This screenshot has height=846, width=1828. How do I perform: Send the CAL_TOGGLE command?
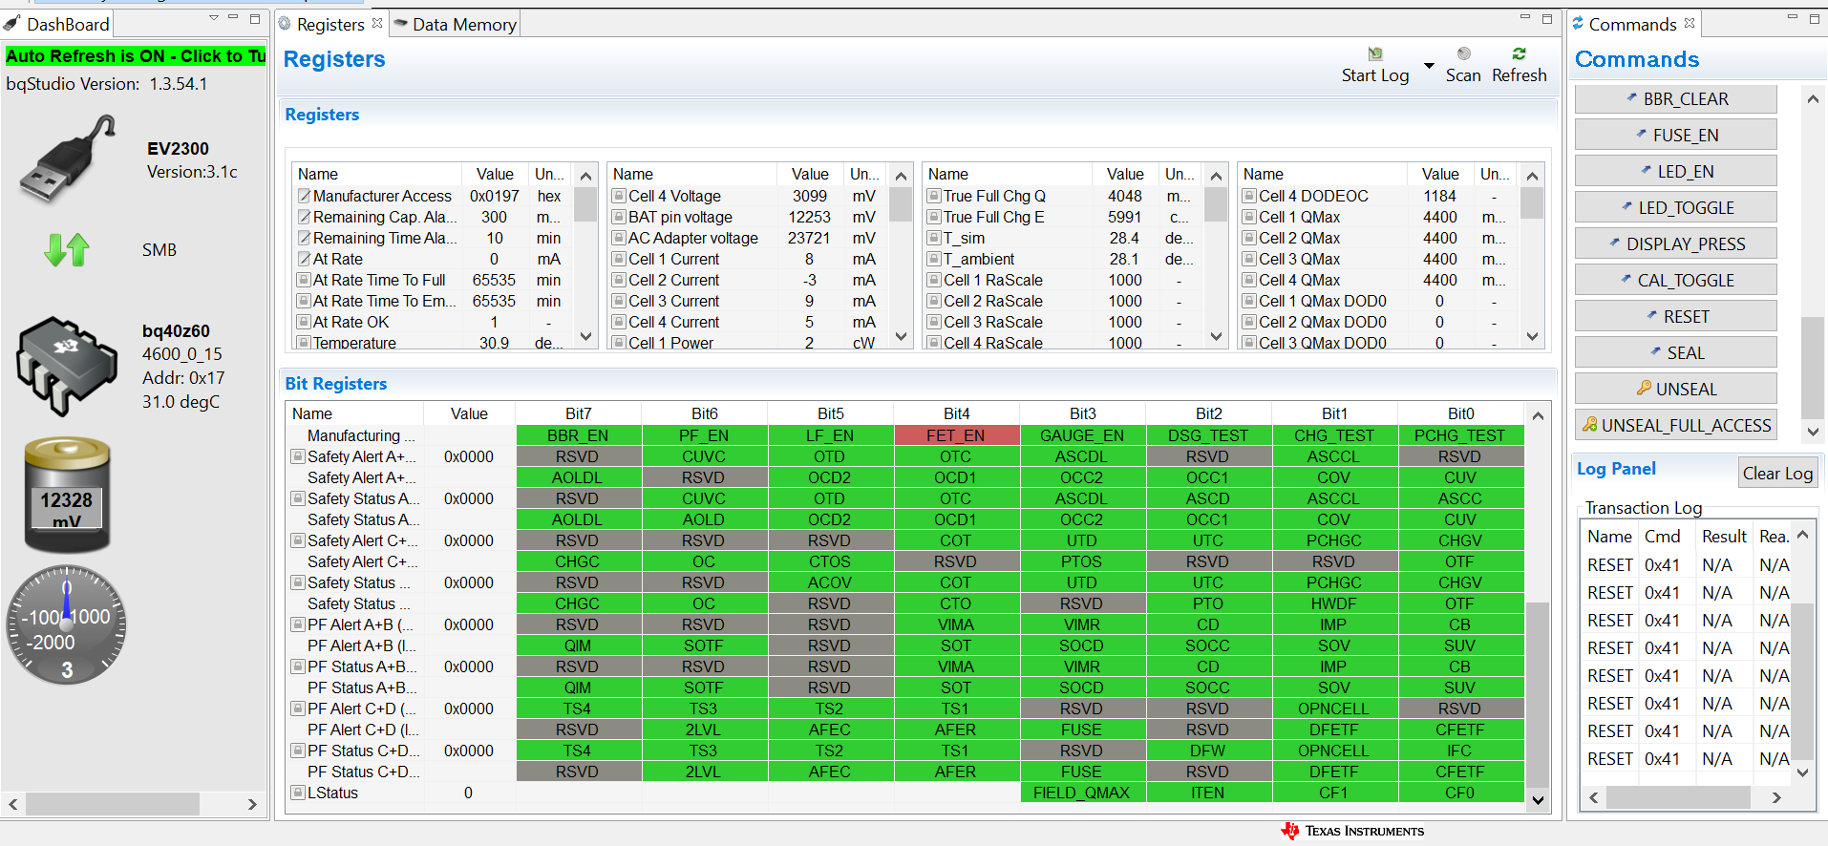click(x=1676, y=281)
